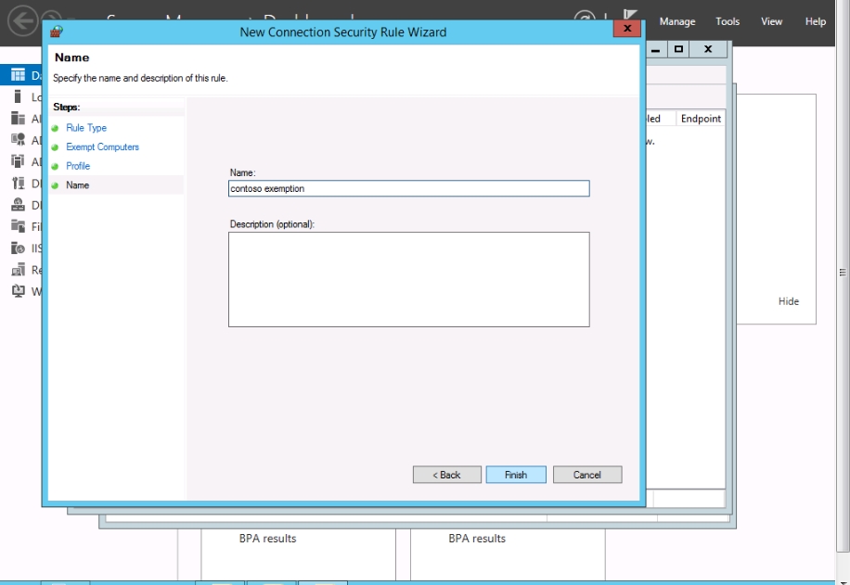850x585 pixels.
Task: Open the All Servers sidebar icon
Action: (18, 119)
